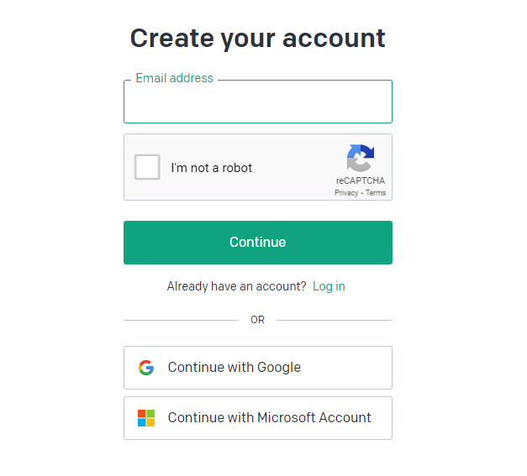The image size is (527, 476).
Task: Click the divider line left of OR
Action: [182, 320]
